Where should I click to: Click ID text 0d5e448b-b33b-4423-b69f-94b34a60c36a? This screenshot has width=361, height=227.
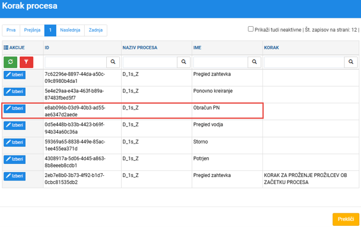tap(75, 128)
